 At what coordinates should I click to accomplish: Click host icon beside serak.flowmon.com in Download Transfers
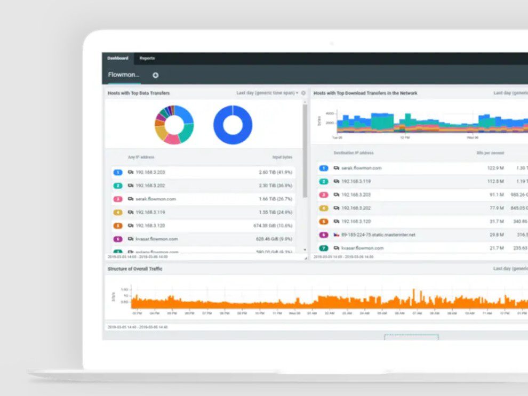click(337, 168)
